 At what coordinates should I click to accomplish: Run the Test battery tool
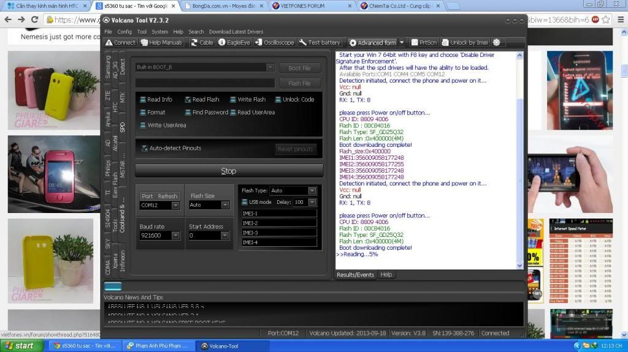pyautogui.click(x=319, y=42)
